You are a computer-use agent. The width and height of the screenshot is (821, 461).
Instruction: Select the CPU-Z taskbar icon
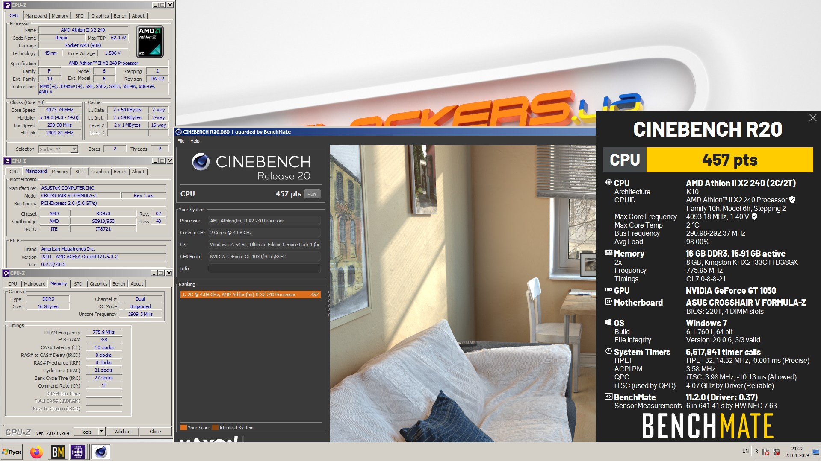[x=78, y=452]
